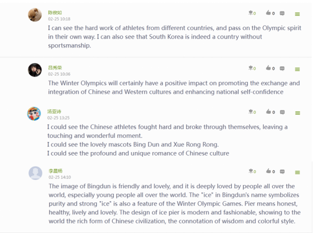Open menu for the 02-25 10:36 comment
Screen dimensions: 313x233
(x=298, y=70)
